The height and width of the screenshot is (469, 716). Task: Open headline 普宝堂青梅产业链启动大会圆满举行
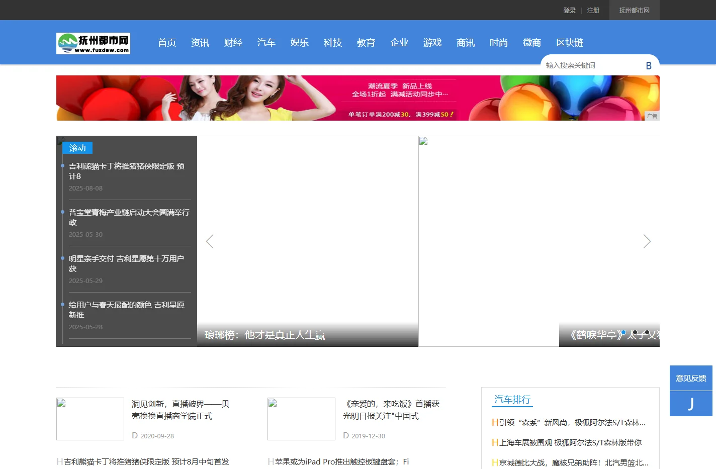pyautogui.click(x=129, y=217)
